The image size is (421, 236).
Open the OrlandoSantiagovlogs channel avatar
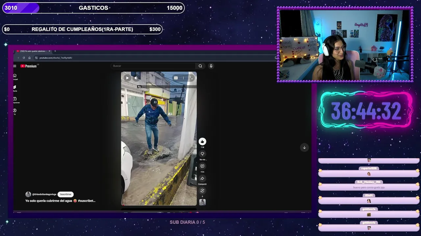[x=28, y=194]
